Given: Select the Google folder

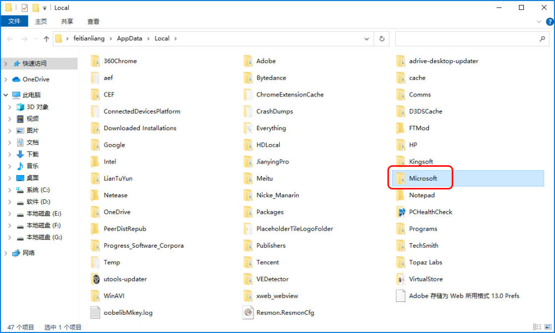Looking at the screenshot, I should 114,145.
